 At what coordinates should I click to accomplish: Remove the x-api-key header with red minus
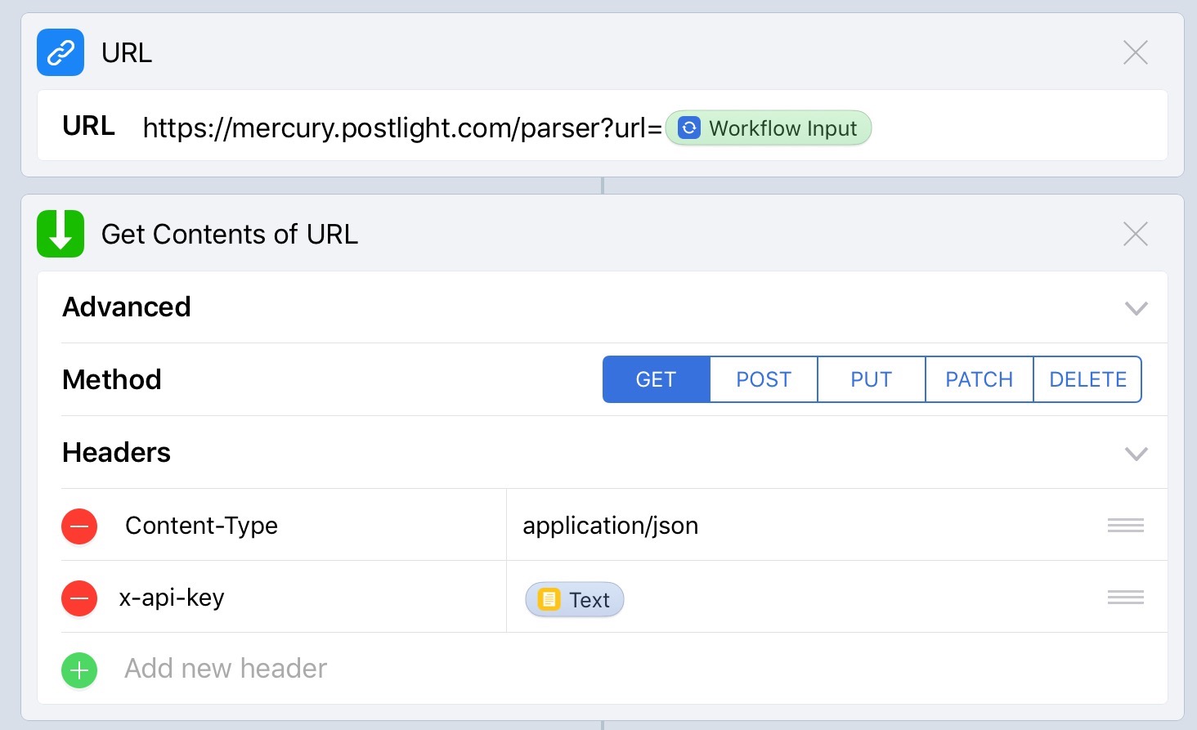[79, 598]
